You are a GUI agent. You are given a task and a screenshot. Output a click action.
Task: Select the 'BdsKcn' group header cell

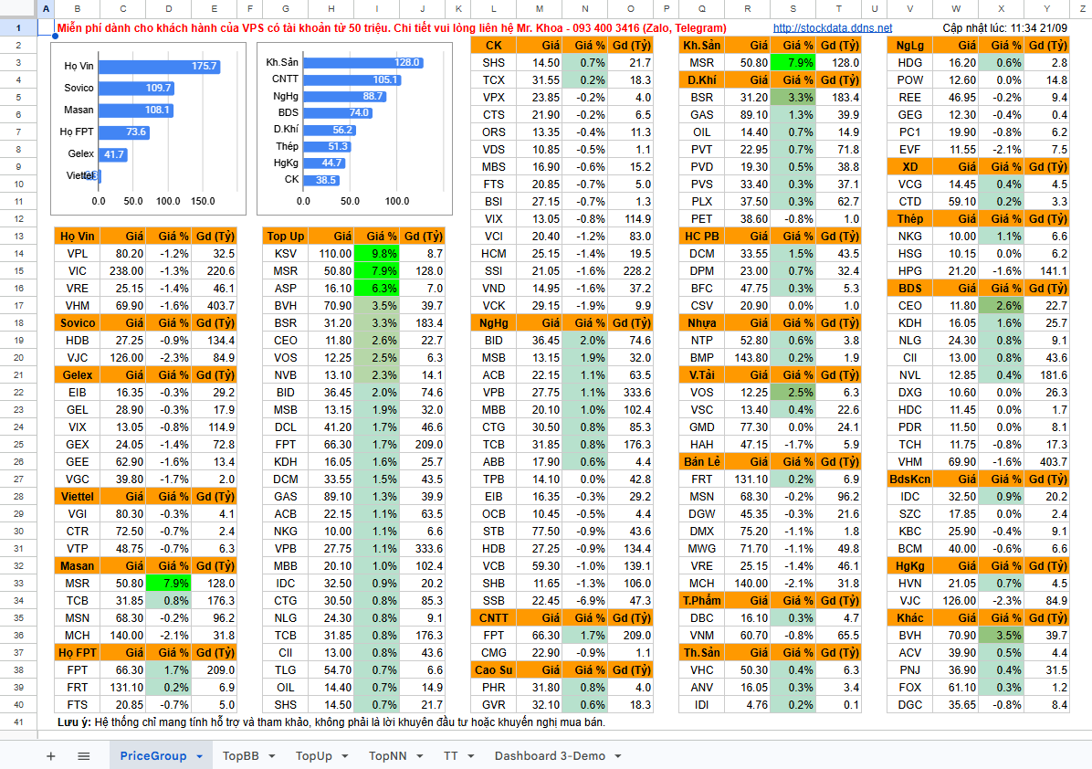click(x=909, y=479)
